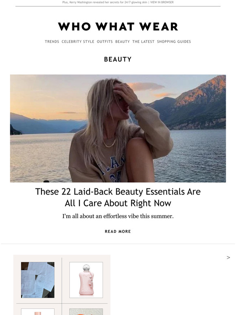Viewport: 236px width, 315px height.
Task: Click the Kerry Washington preheader text
Action: click(x=105, y=2)
